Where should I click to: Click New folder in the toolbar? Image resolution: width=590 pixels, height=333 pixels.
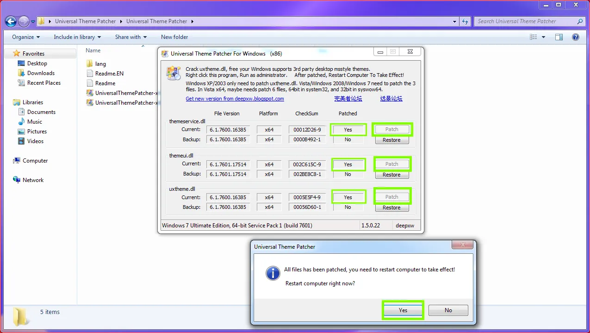(174, 37)
